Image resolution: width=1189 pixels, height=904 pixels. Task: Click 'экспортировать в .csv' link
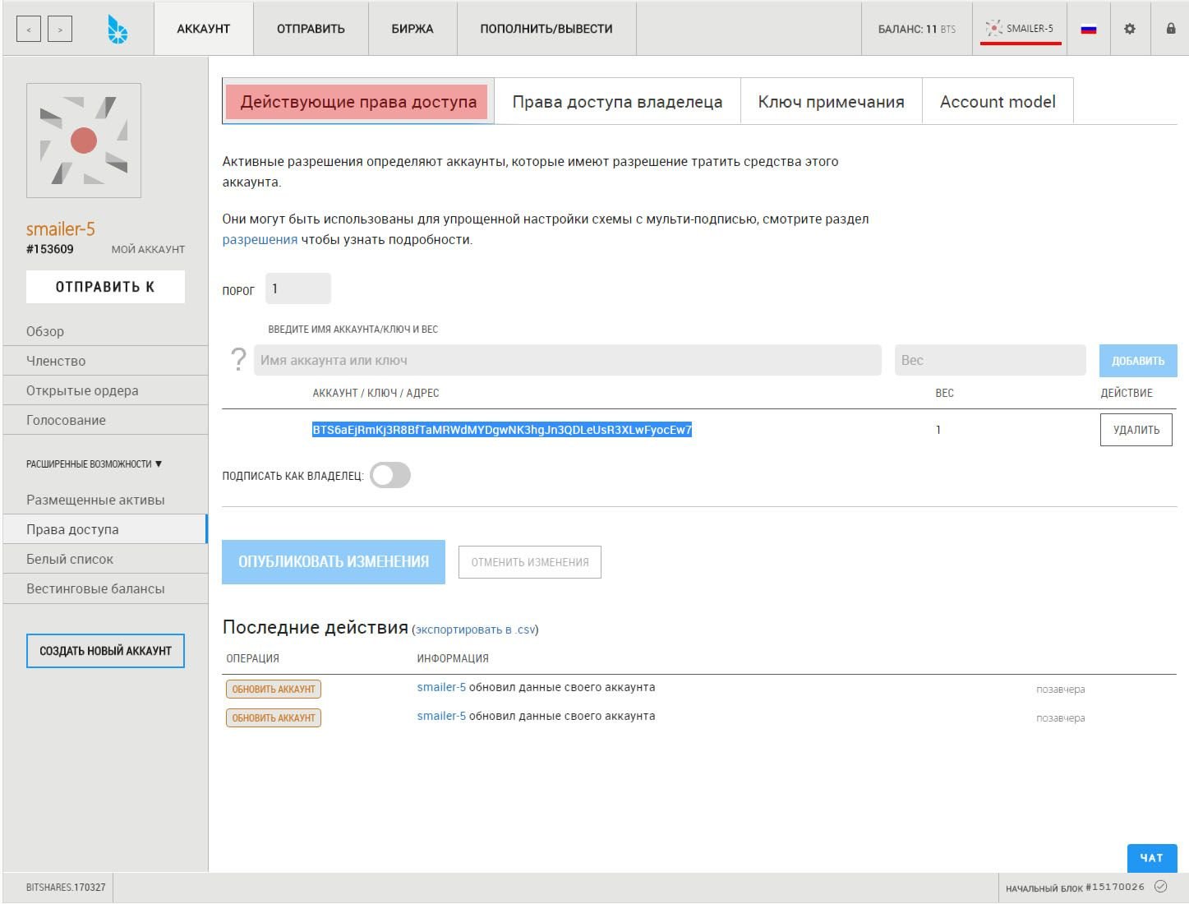[x=475, y=630]
